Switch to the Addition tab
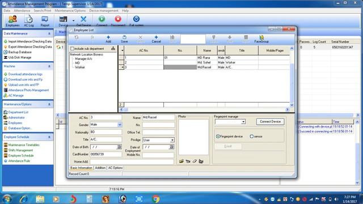Screen dimensions: 363x204 coord(100,168)
